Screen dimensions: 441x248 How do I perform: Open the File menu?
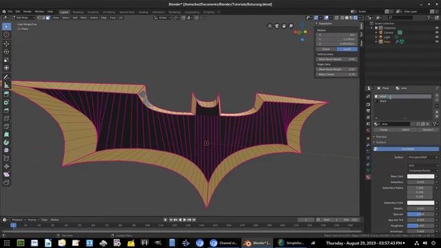[x=10, y=12]
